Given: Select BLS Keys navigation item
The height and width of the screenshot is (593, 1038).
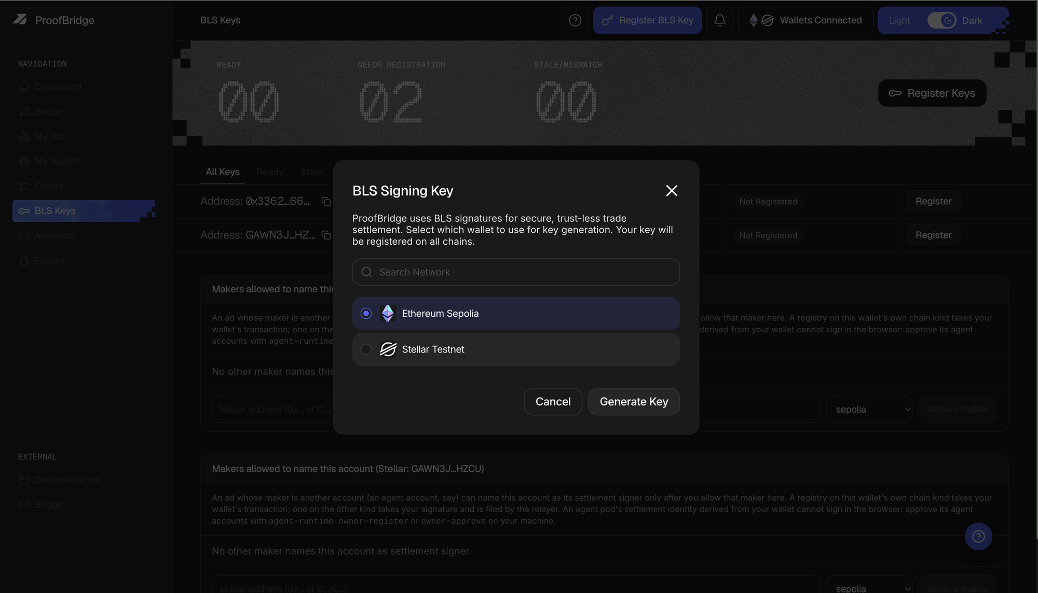Looking at the screenshot, I should coord(84,211).
